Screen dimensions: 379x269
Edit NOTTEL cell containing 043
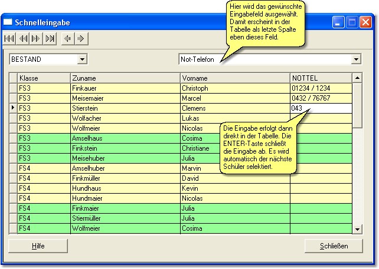[x=321, y=108]
